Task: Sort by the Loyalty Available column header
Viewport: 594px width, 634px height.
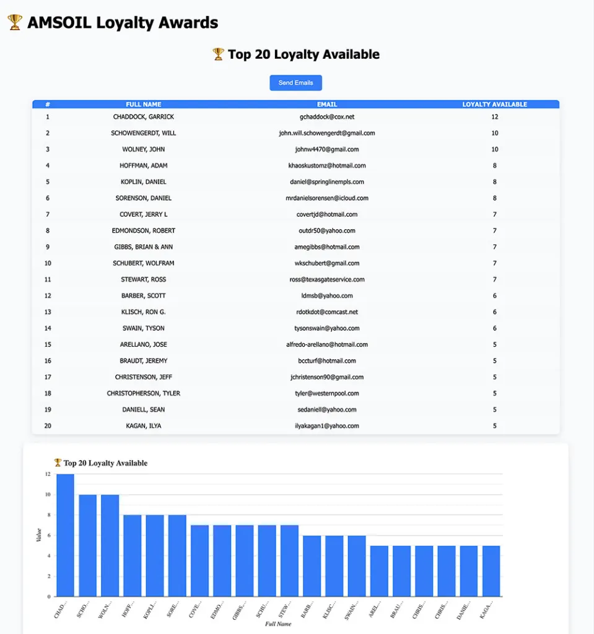Action: click(494, 105)
